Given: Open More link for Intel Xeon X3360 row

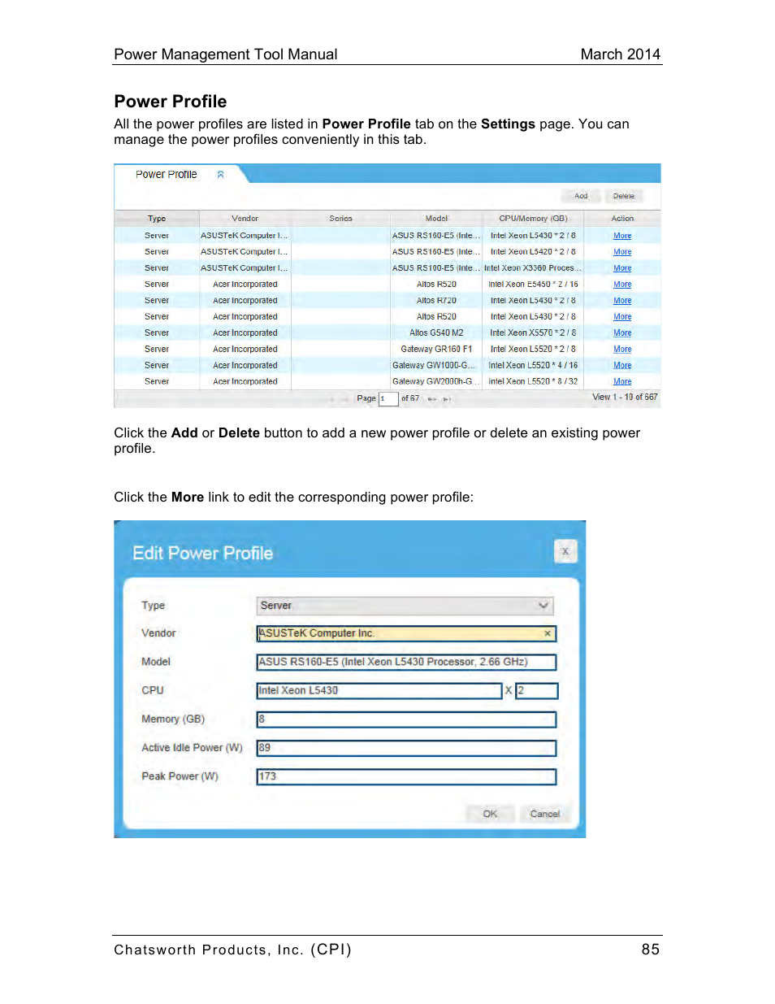Looking at the screenshot, I should click(x=622, y=268).
